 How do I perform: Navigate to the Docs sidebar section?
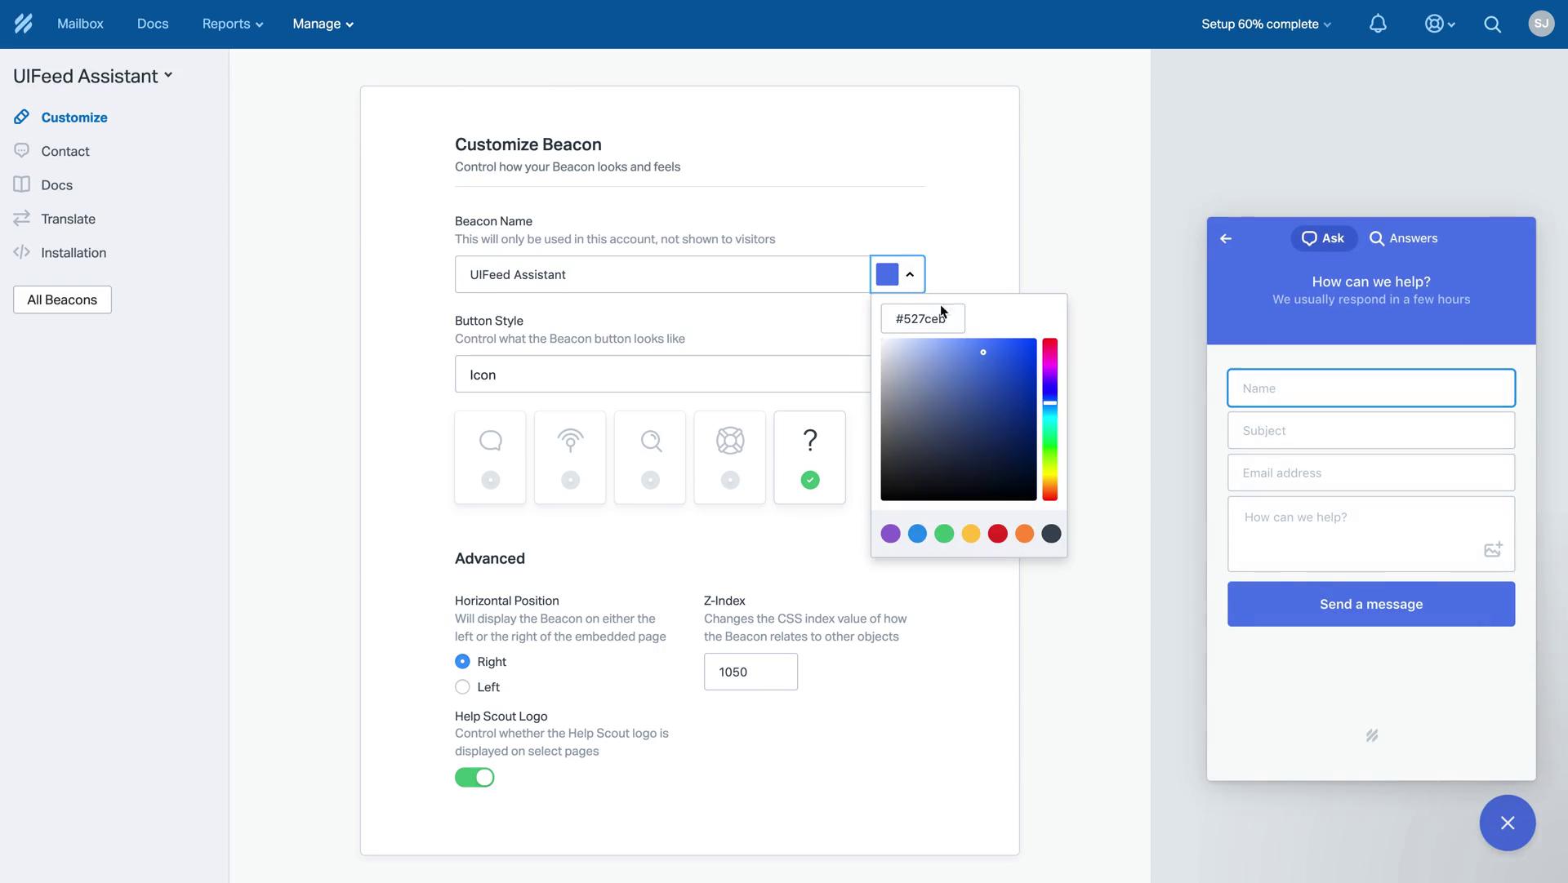[x=56, y=185]
